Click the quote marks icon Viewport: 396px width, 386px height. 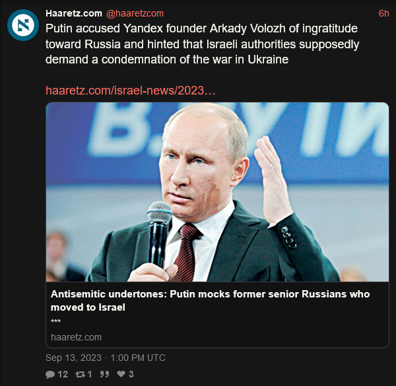pyautogui.click(x=104, y=374)
